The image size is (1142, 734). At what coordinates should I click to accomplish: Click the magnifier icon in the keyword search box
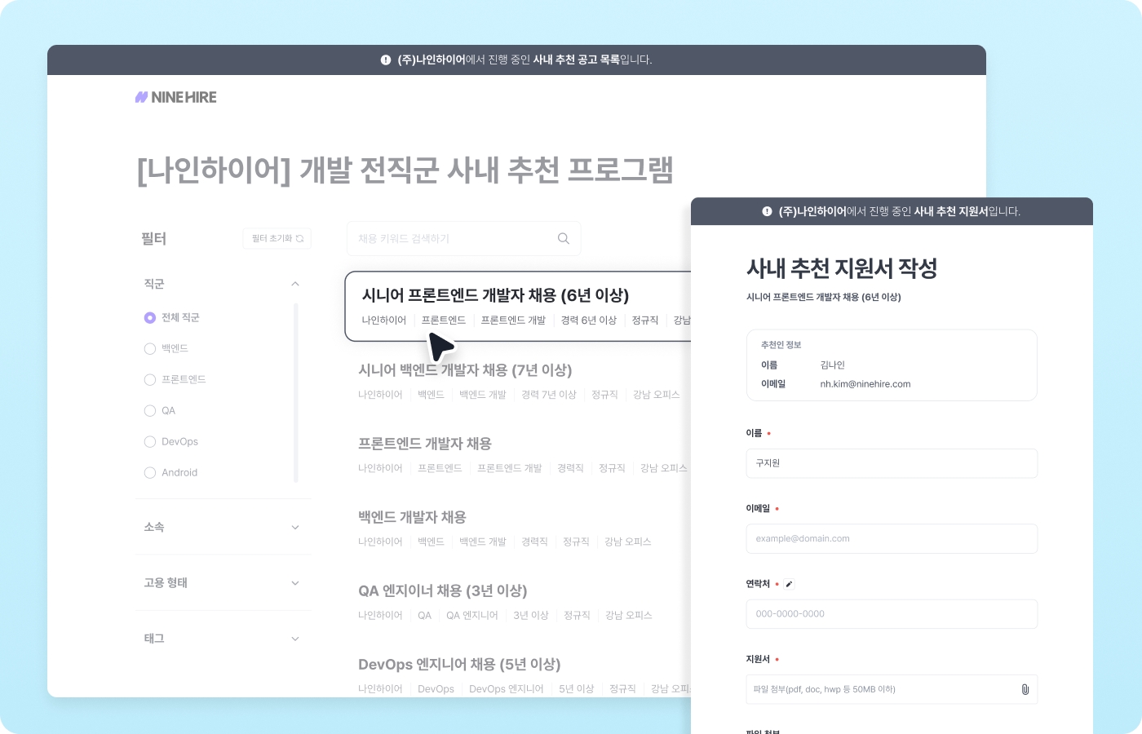point(563,238)
